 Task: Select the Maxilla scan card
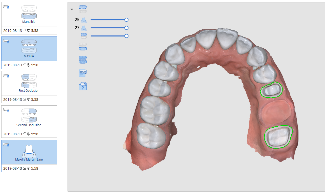click(x=29, y=53)
